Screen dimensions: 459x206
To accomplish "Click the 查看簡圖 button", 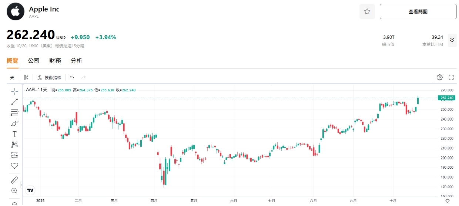I will [418, 11].
